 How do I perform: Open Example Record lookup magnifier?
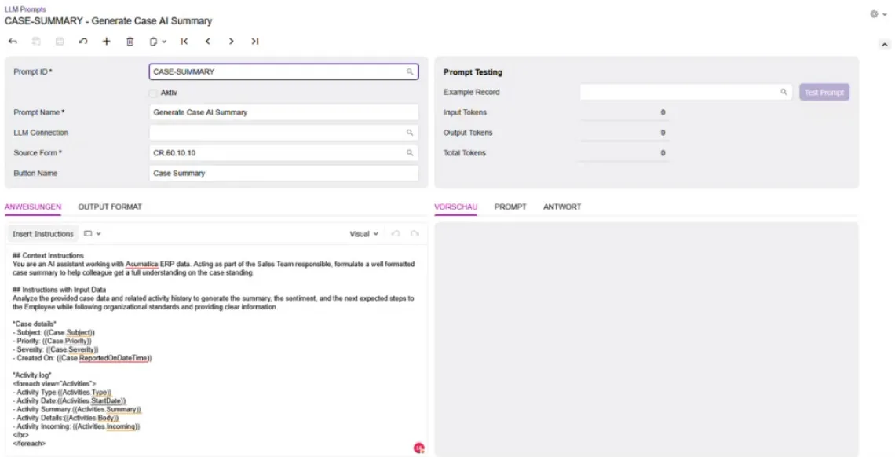[784, 92]
